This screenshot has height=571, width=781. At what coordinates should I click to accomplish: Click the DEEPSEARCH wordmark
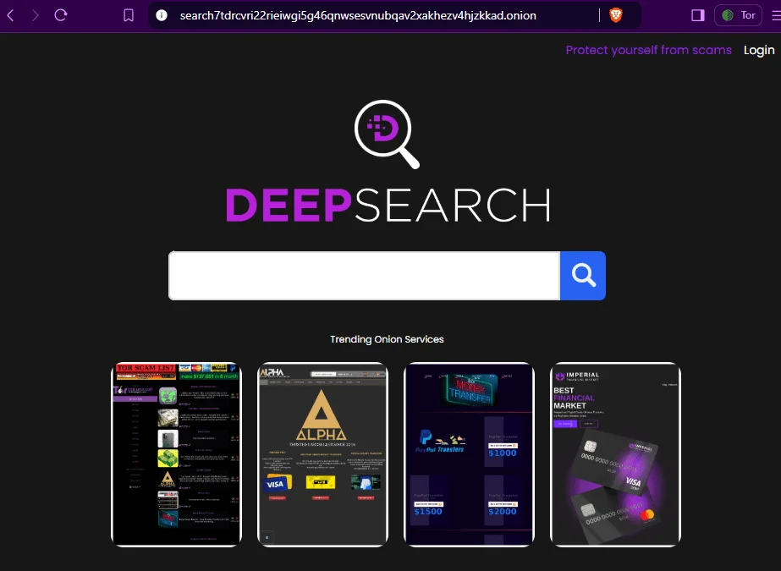point(387,203)
